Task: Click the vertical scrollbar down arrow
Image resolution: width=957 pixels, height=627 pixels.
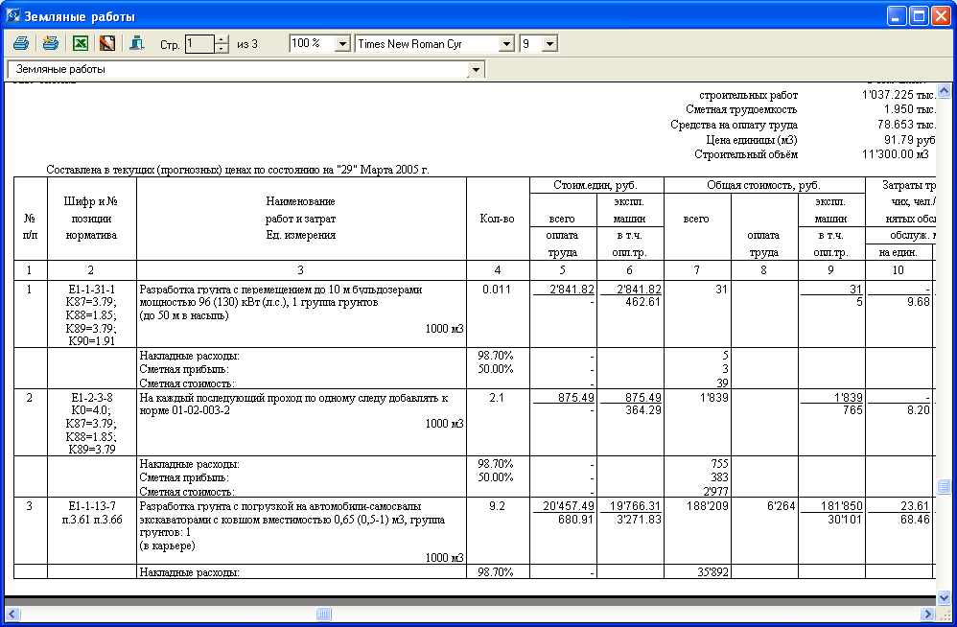Action: point(944,597)
